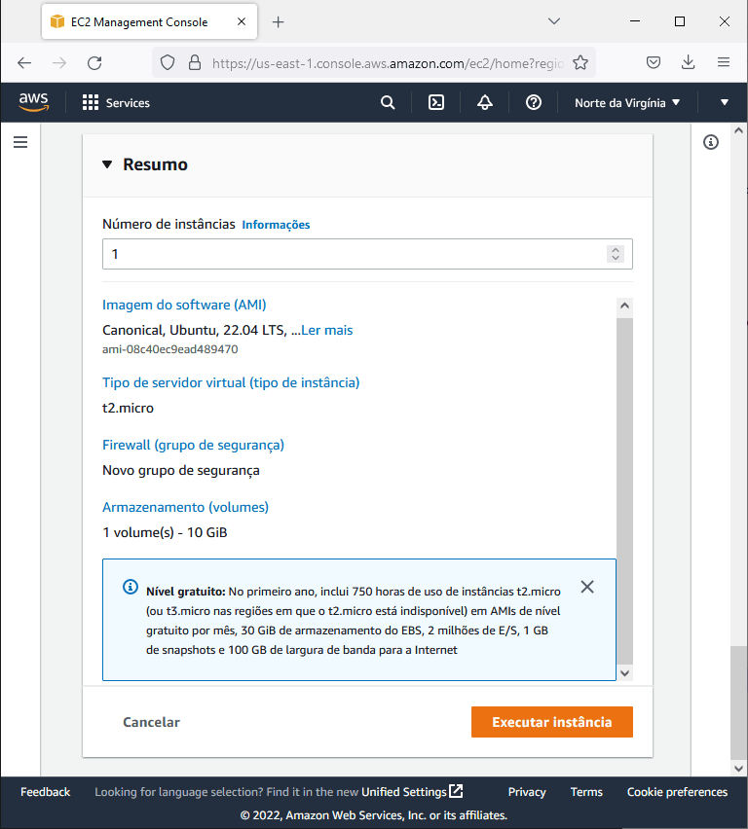
Task: Open the Services grid menu
Action: tap(116, 102)
